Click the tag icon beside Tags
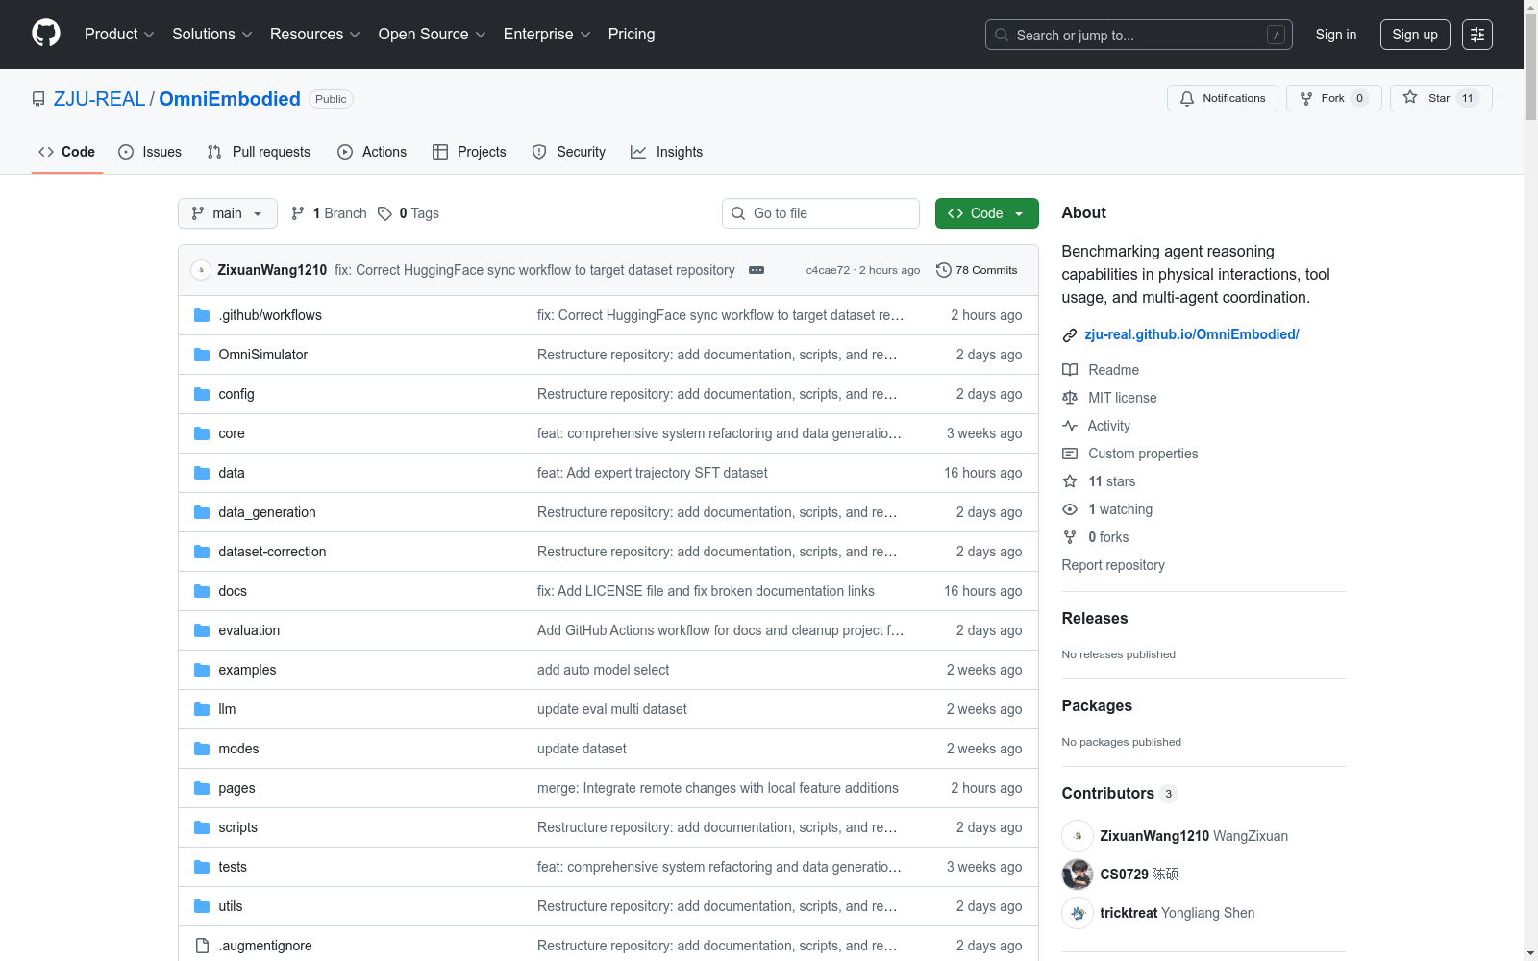1538x961 pixels. (384, 213)
